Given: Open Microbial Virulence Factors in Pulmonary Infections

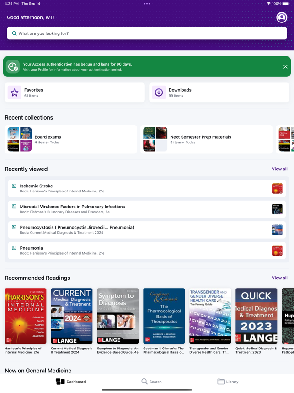Looking at the screenshot, I should coord(147,209).
